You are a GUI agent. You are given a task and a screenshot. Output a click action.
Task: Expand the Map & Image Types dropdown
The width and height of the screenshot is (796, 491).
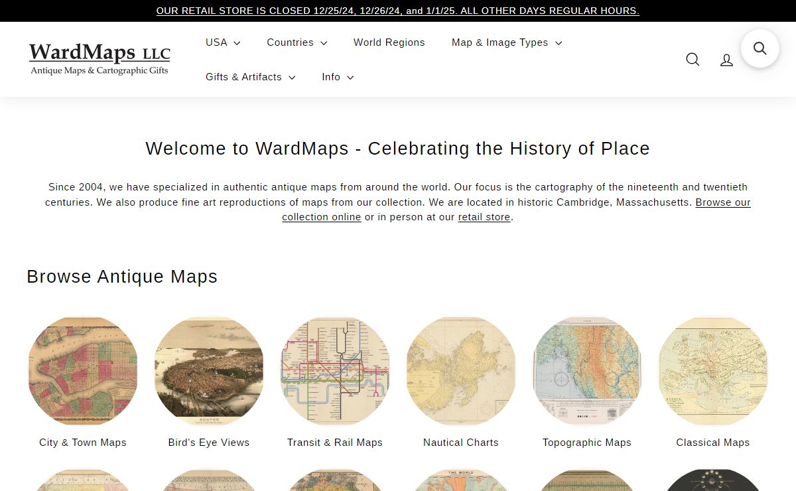507,42
